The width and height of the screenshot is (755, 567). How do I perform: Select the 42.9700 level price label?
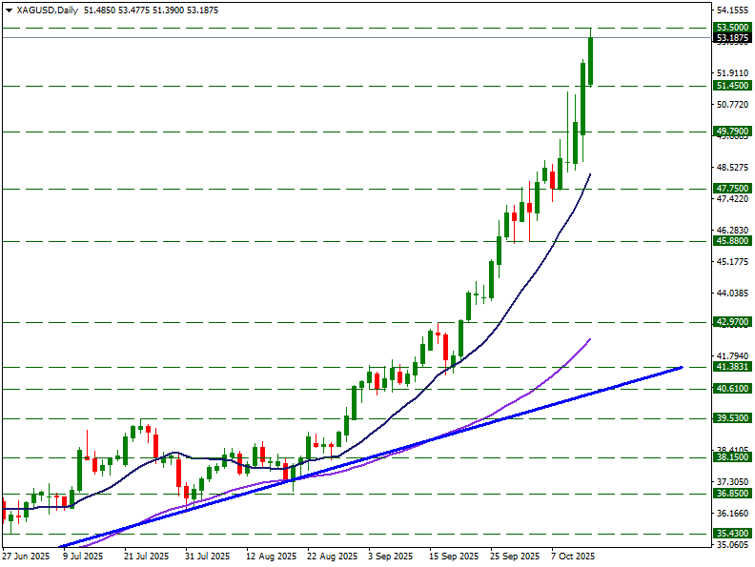pos(731,322)
